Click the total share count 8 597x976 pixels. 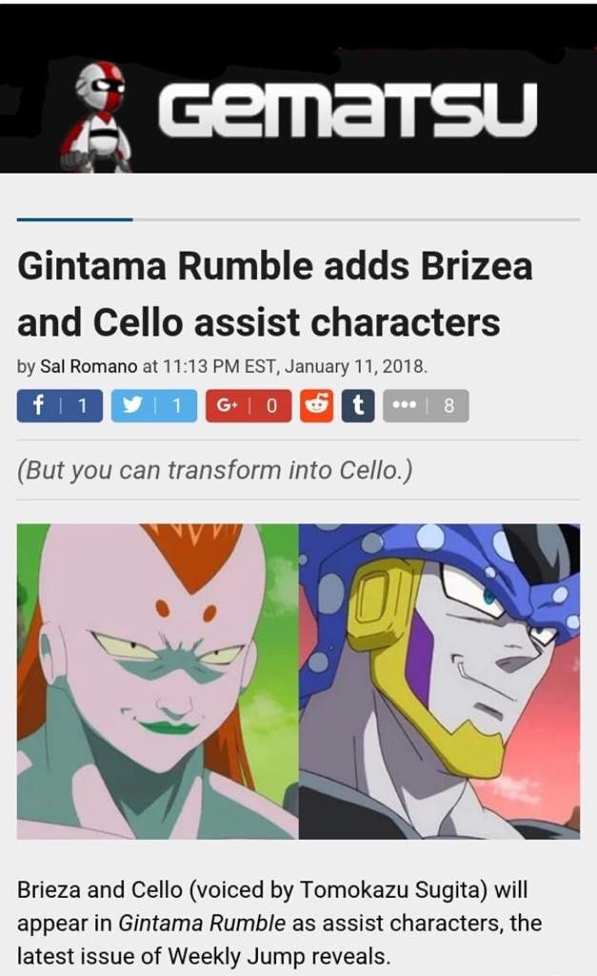449,406
